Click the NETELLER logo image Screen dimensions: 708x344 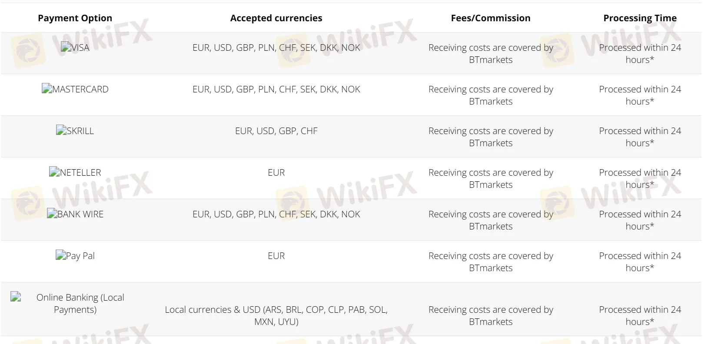pos(75,173)
